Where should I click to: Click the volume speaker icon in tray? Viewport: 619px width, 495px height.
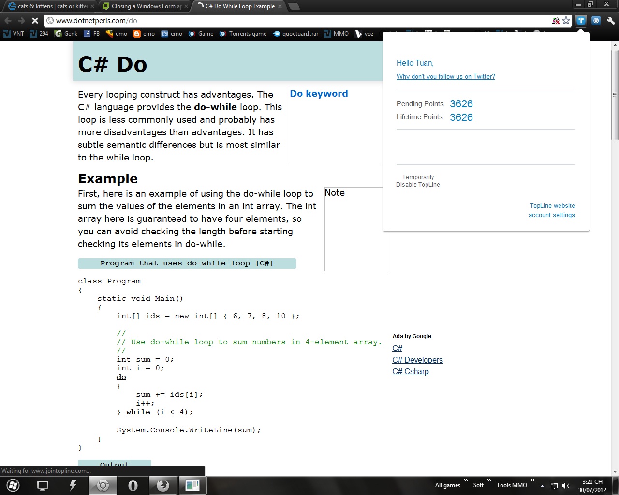pyautogui.click(x=566, y=486)
